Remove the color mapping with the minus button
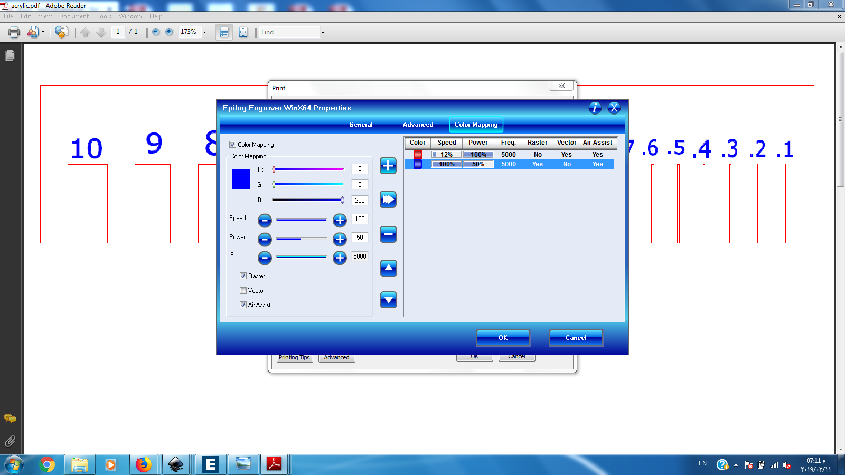Viewport: 845px width, 475px height. point(388,234)
